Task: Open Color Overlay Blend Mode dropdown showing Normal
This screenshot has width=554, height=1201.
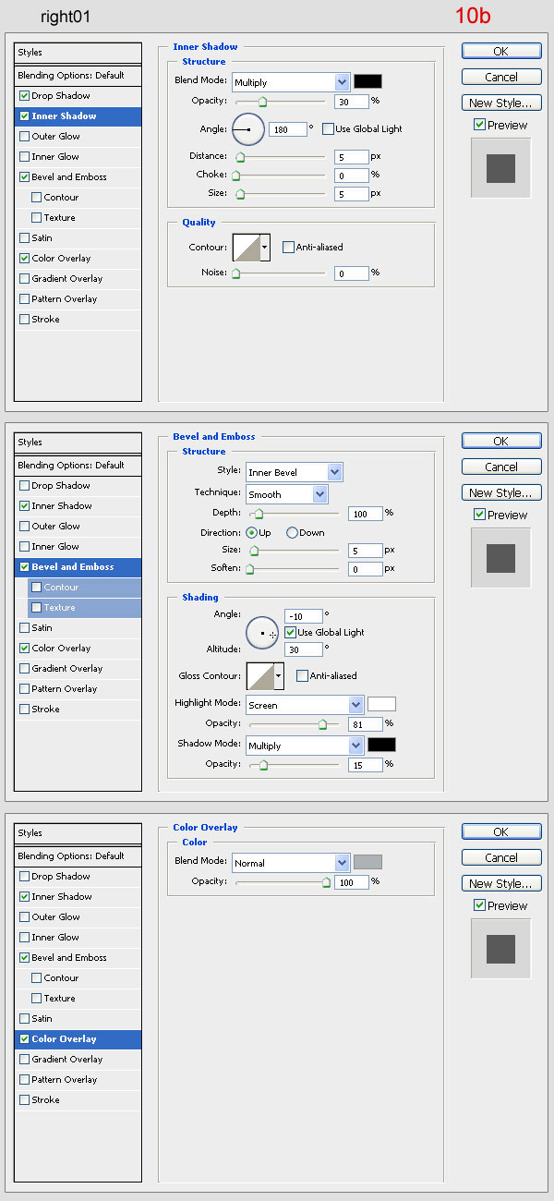Action: coord(290,863)
